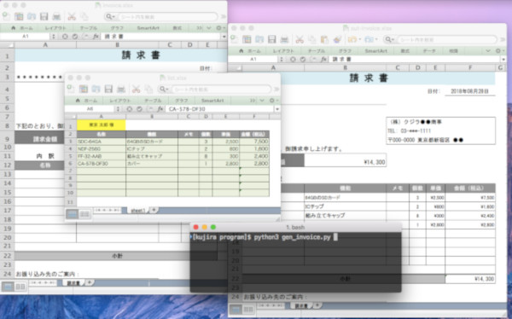Image resolution: width=512 pixels, height=319 pixels.
Task: Switch out-invoice.xlsx to page layout view button
Action: pyautogui.click(x=247, y=310)
